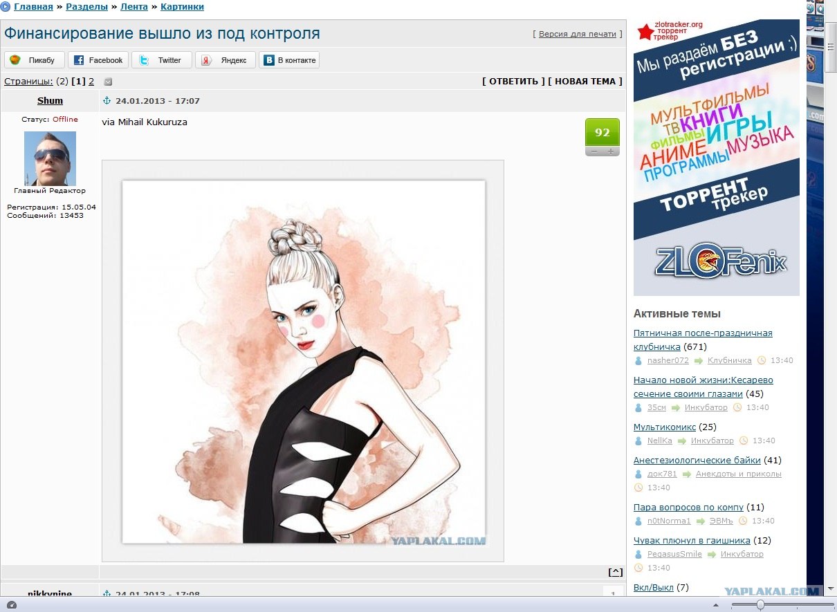Image resolution: width=837 pixels, height=612 pixels.
Task: Click the anchor icon of nikkynine's post
Action: click(107, 594)
